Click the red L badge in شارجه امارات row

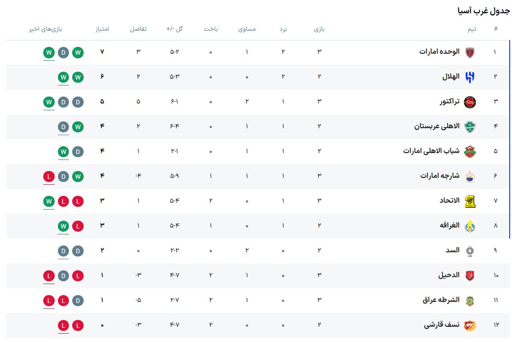(49, 176)
